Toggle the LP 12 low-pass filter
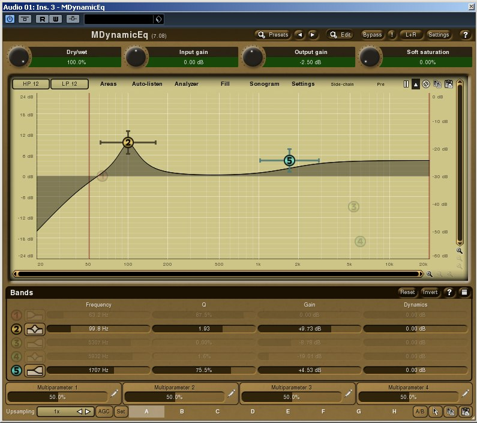Image resolution: width=477 pixels, height=423 pixels. (x=70, y=83)
